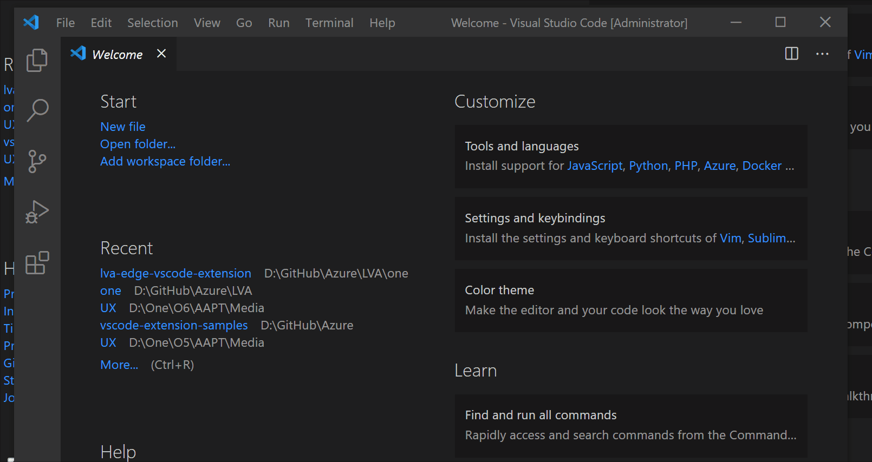This screenshot has width=872, height=462.
Task: Open the Help menu
Action: tap(382, 23)
